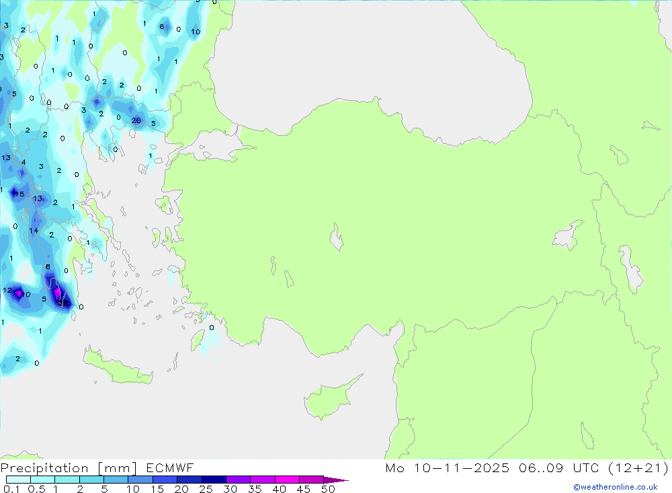Click the date "10-11-2025" text
Screen dimensions: 672x493
(x=462, y=467)
